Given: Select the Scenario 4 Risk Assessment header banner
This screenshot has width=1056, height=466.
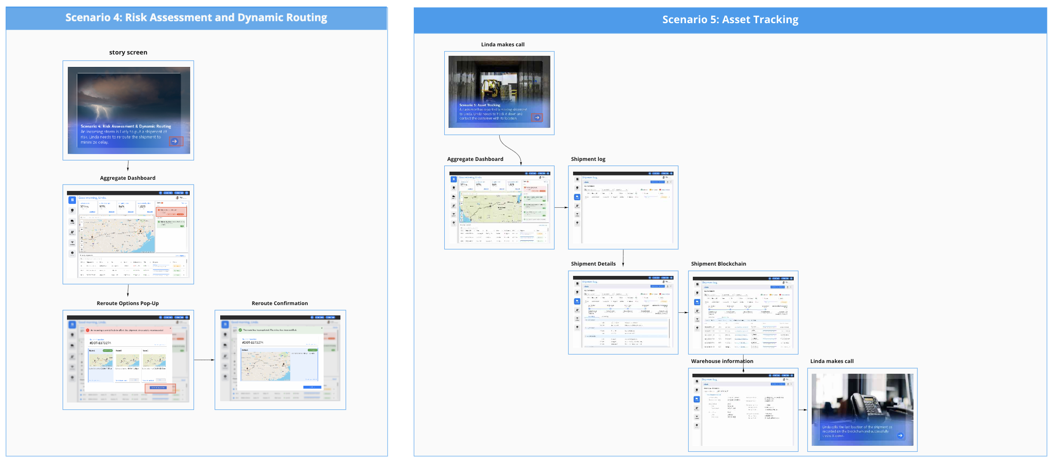Looking at the screenshot, I should 196,18.
